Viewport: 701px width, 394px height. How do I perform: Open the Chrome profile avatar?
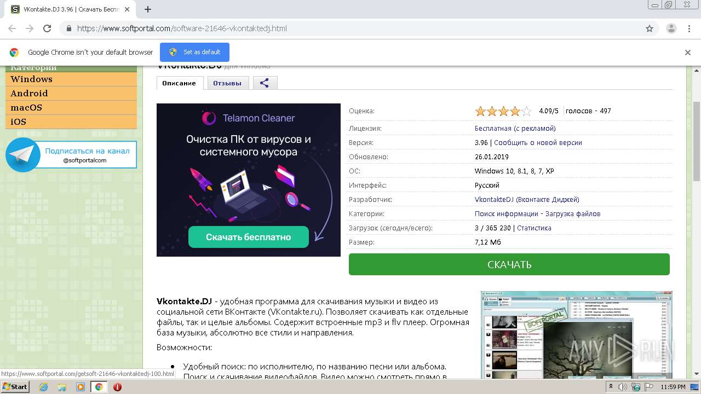coord(671,28)
